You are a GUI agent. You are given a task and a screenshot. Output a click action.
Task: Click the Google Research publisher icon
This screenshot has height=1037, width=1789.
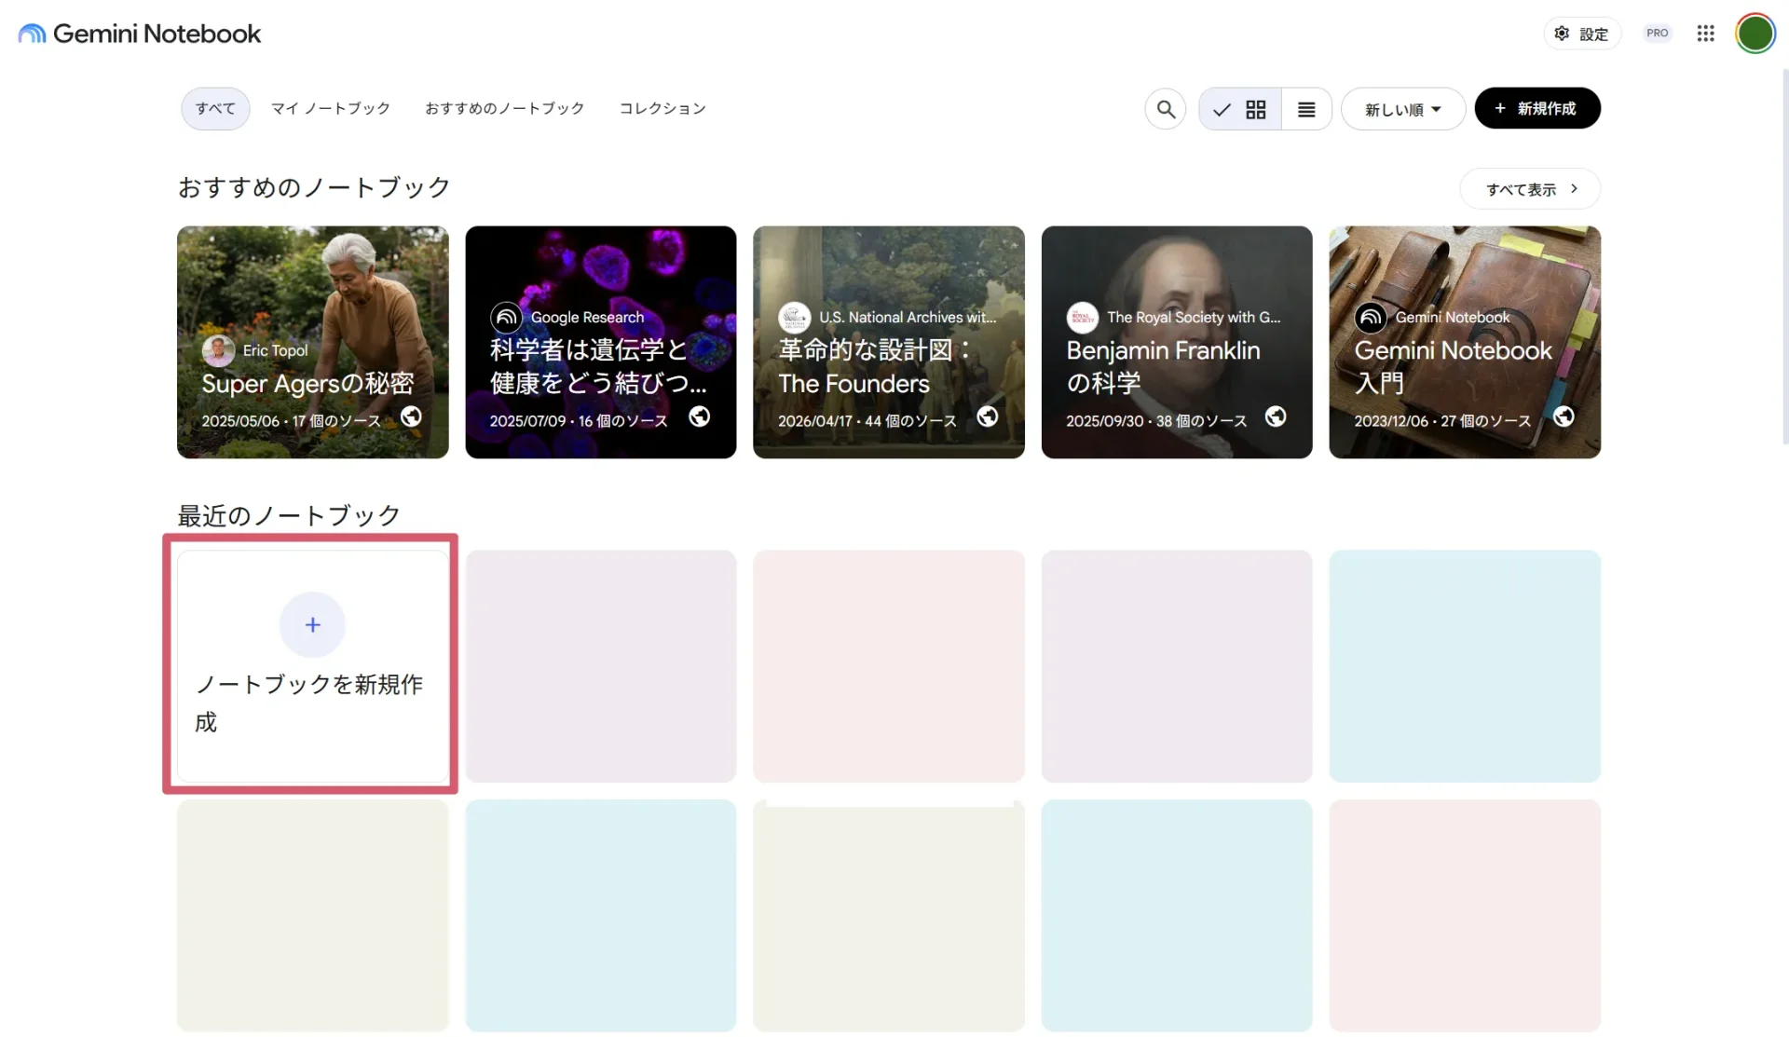[x=506, y=318]
